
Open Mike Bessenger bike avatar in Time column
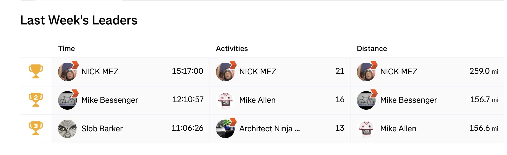click(x=67, y=100)
